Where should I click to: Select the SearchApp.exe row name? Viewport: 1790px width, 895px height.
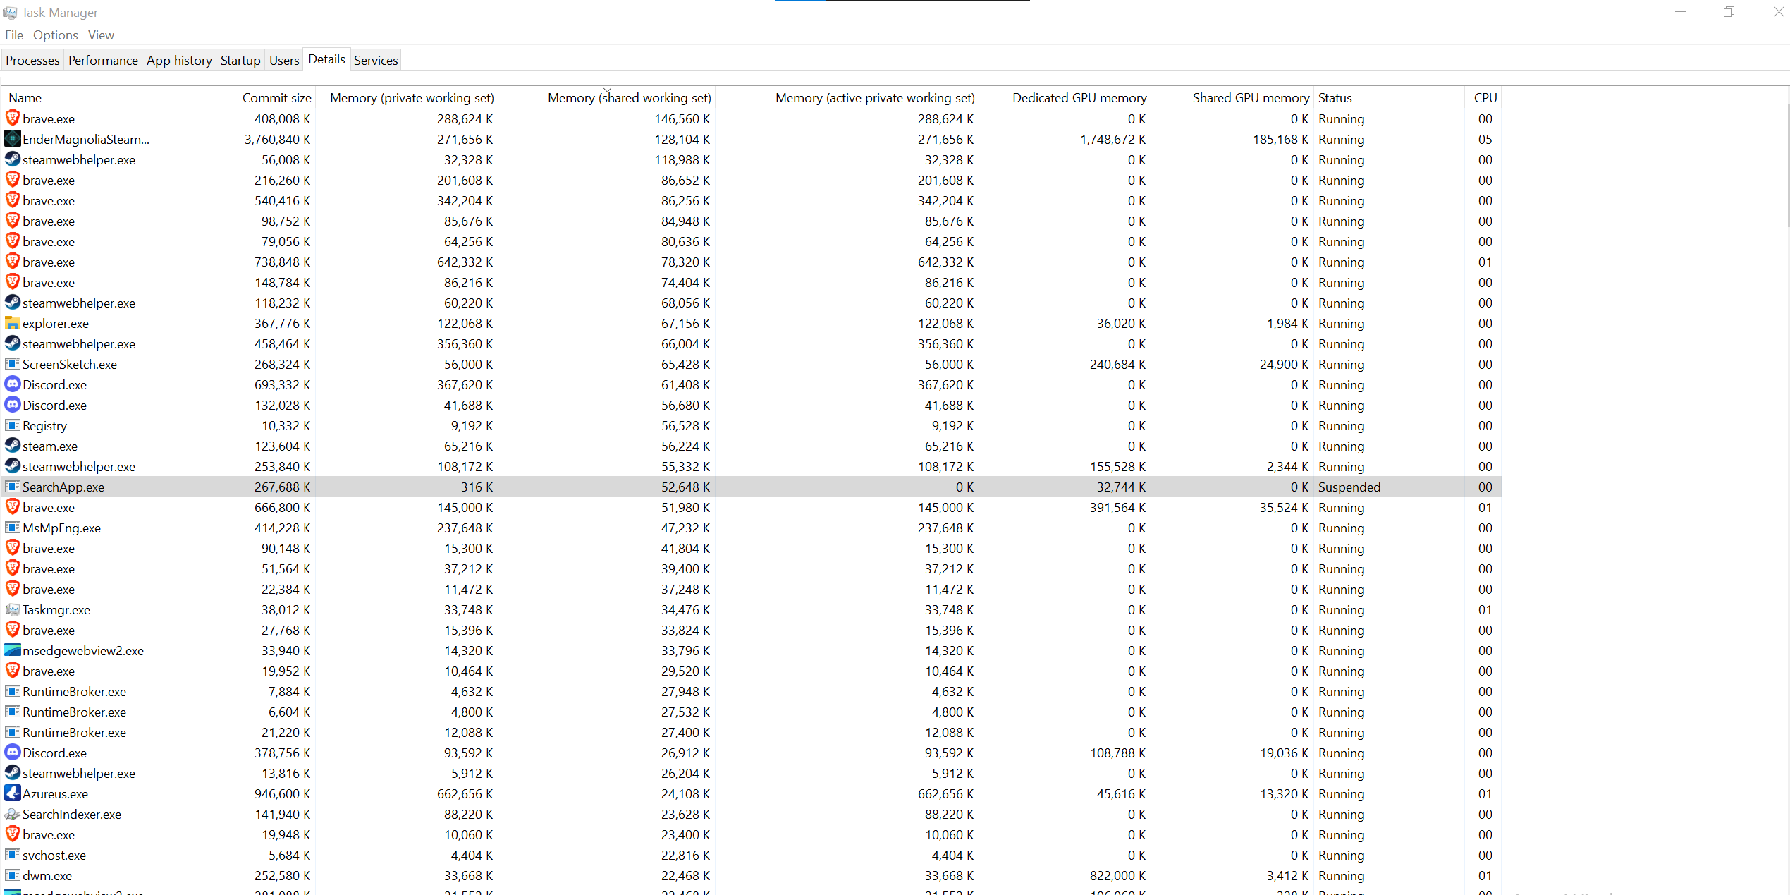(x=63, y=487)
